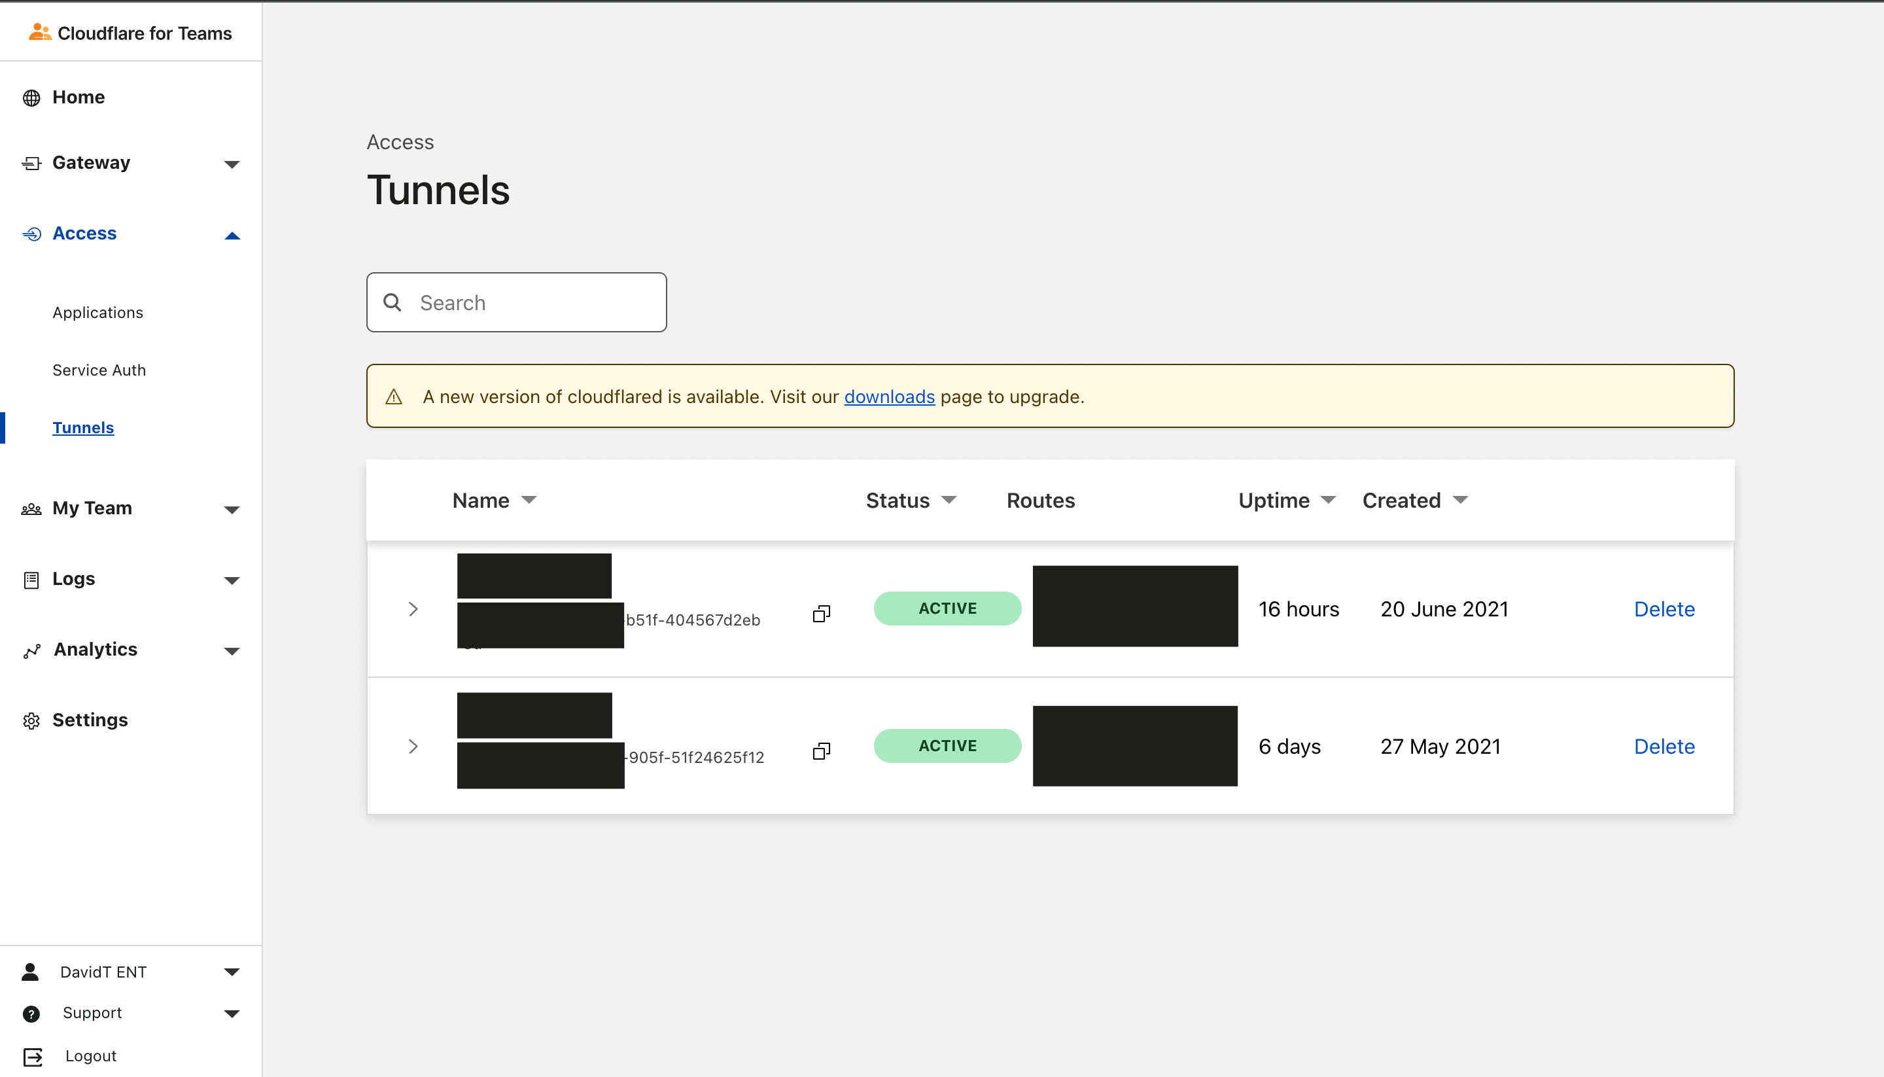The height and width of the screenshot is (1077, 1884).
Task: Open the cloudflared downloads link
Action: [x=889, y=397]
